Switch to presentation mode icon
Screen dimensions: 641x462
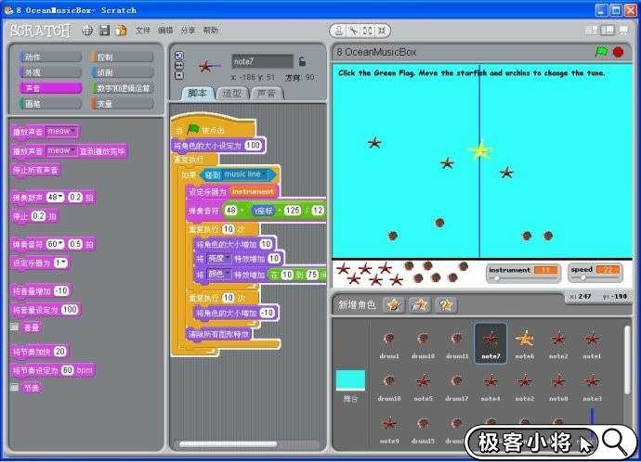pos(623,31)
